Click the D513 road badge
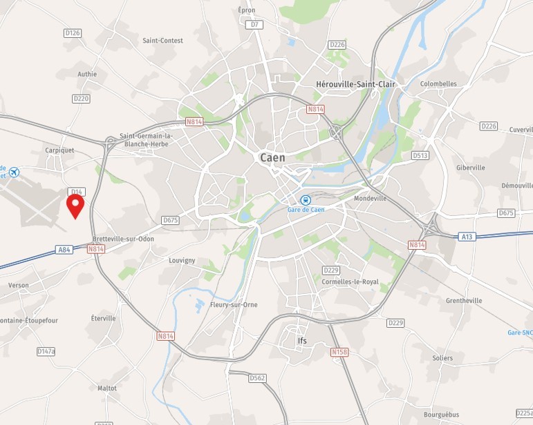The height and width of the screenshot is (425, 533). [x=420, y=155]
